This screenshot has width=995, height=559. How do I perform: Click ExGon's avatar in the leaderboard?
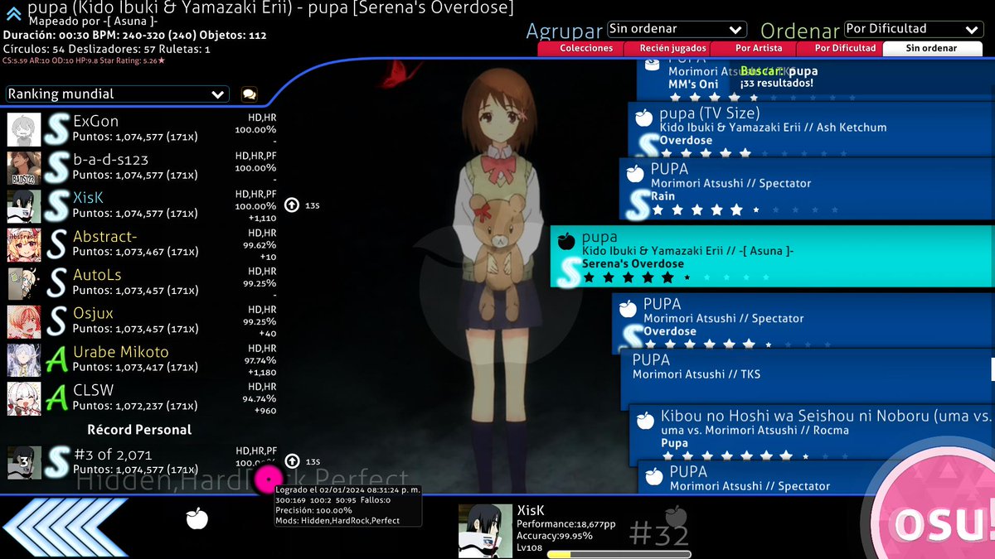pyautogui.click(x=24, y=130)
